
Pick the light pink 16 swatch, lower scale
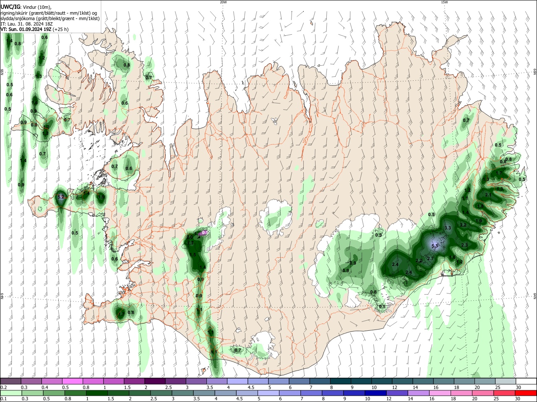440,393
